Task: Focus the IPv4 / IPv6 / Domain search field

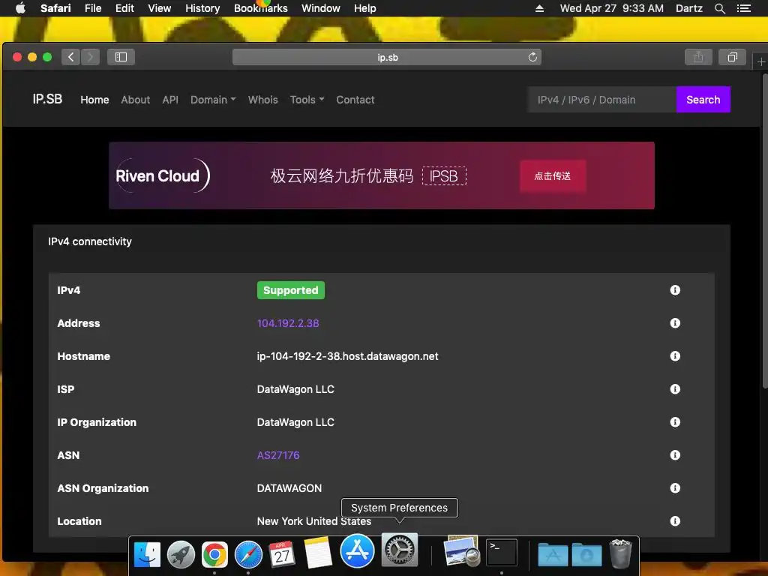Action: (602, 100)
